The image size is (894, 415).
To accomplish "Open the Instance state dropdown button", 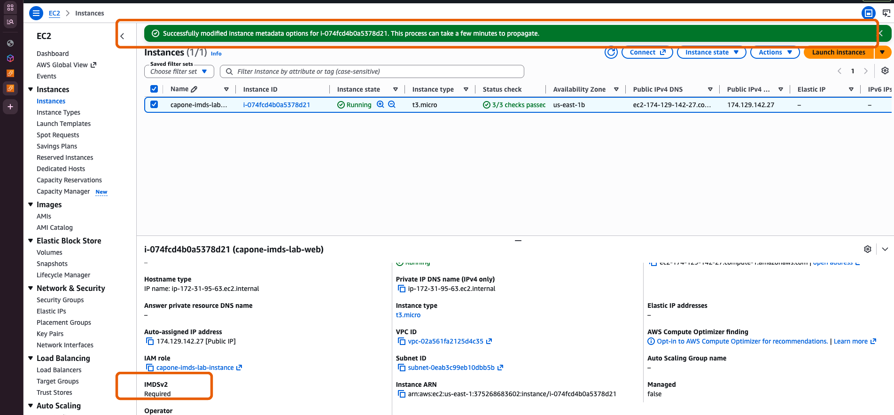I will (712, 52).
